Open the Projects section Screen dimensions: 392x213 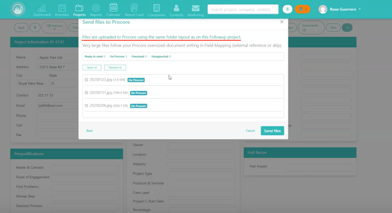pyautogui.click(x=79, y=11)
